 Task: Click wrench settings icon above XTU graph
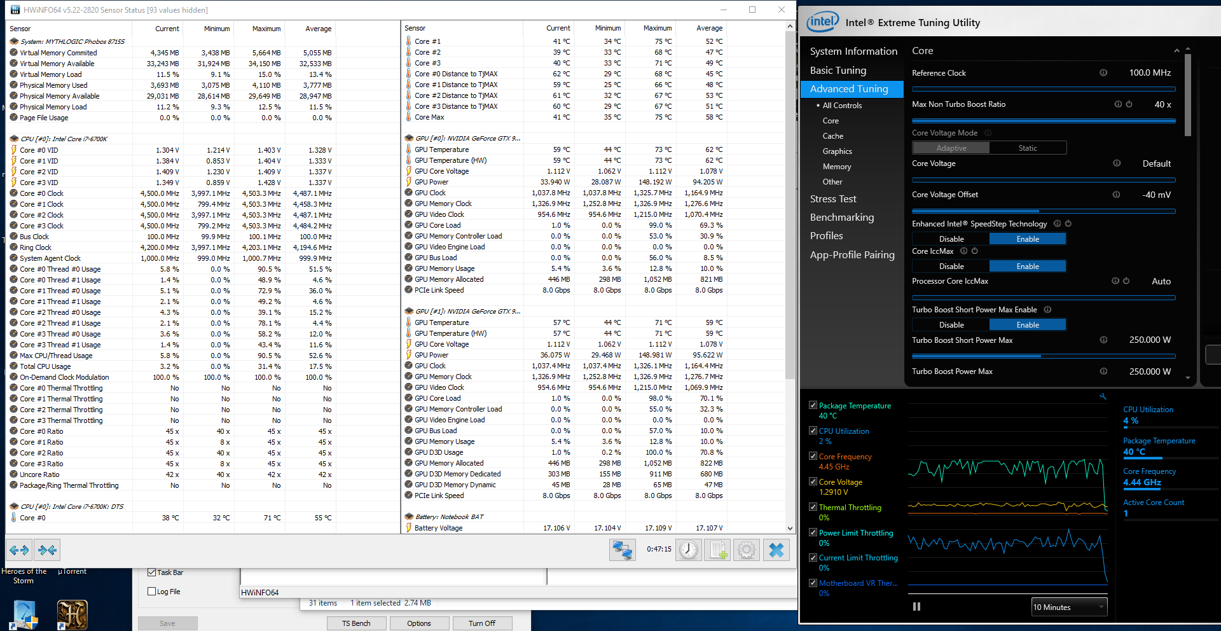[1103, 397]
